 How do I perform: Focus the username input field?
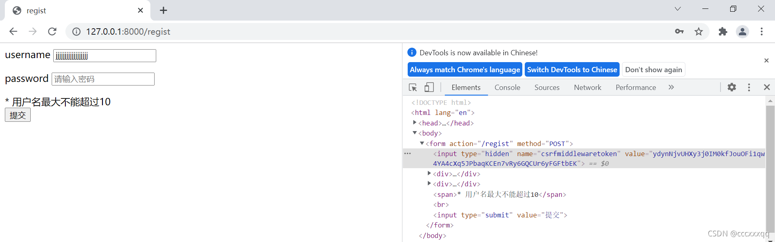pyautogui.click(x=105, y=56)
